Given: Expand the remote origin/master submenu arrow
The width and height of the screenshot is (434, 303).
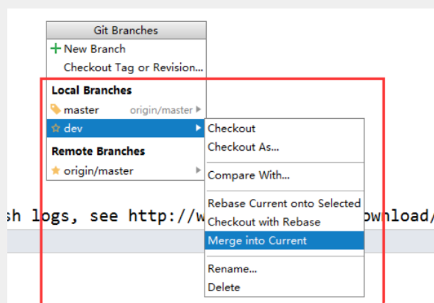Looking at the screenshot, I should coord(198,170).
